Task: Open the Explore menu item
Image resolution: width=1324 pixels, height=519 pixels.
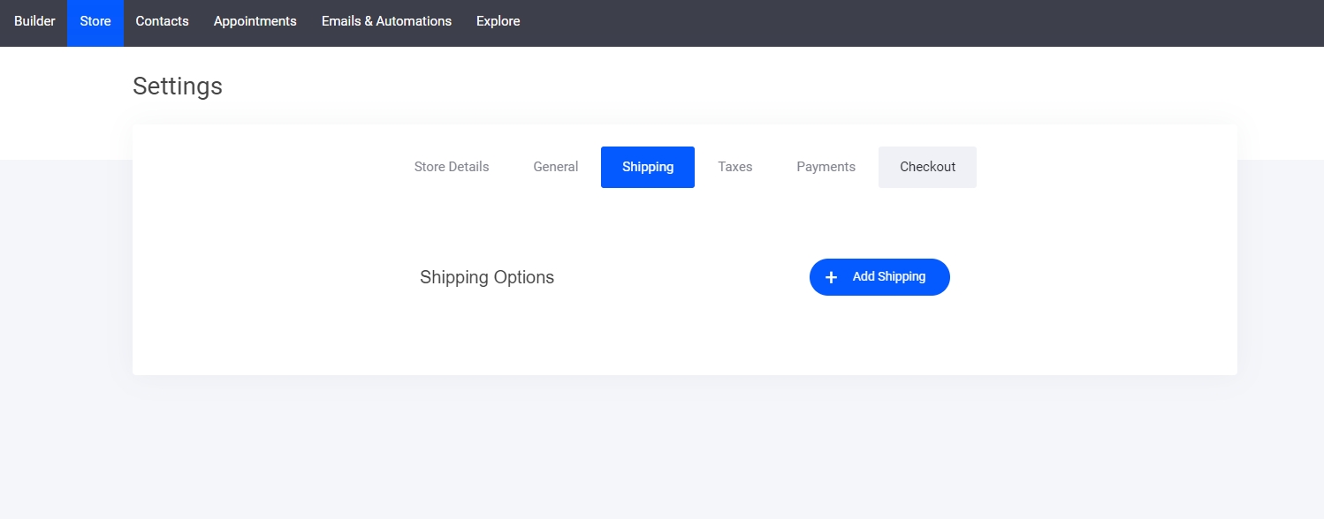Action: coord(498,21)
